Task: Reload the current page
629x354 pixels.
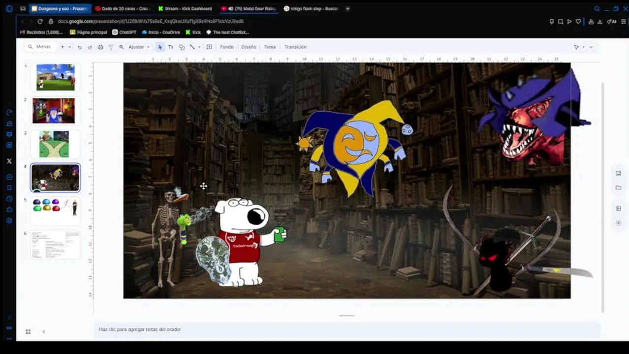Action: [x=40, y=21]
